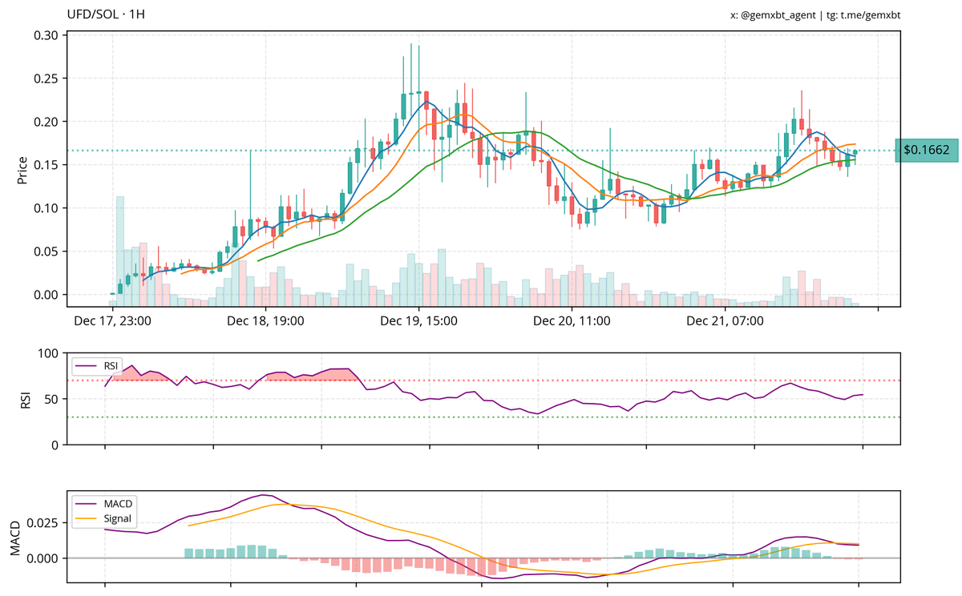Click the current price tag $0.1662
Image resolution: width=962 pixels, height=596 pixels.
[x=927, y=149]
